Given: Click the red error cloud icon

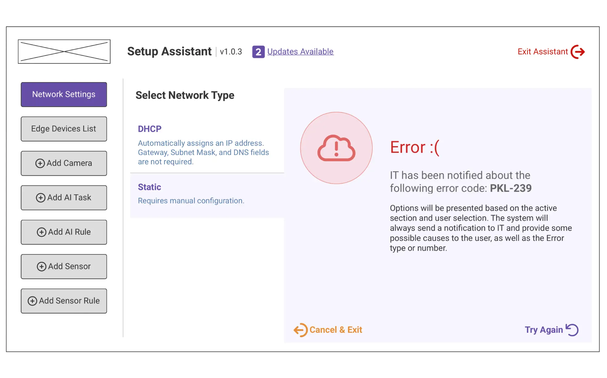Looking at the screenshot, I should [x=336, y=148].
